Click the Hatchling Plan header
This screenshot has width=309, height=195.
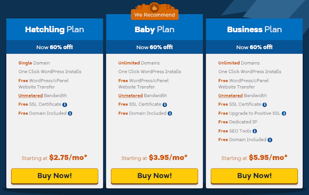[x=55, y=29]
